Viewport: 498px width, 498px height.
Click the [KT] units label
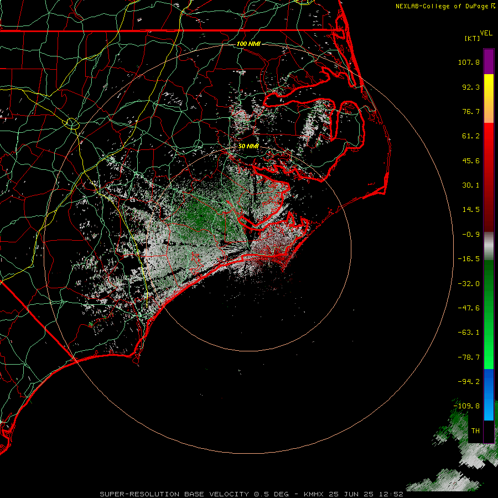tap(472, 38)
